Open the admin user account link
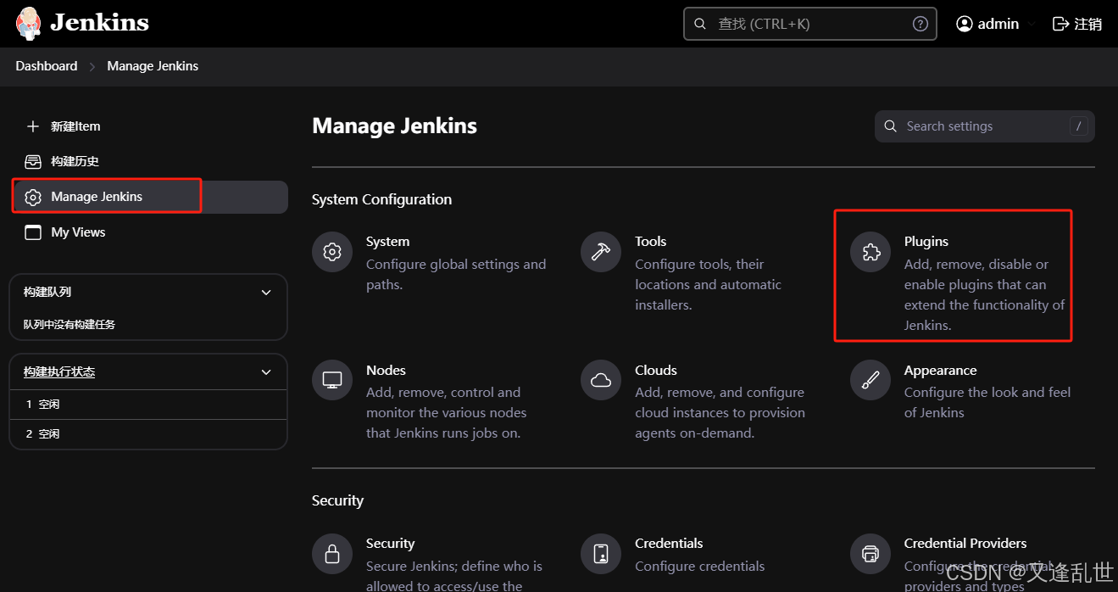The height and width of the screenshot is (592, 1118). point(987,24)
